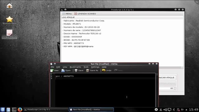Click the KWrite window menu icon in titlebar
This screenshot has width=199, height=112.
point(51,64)
